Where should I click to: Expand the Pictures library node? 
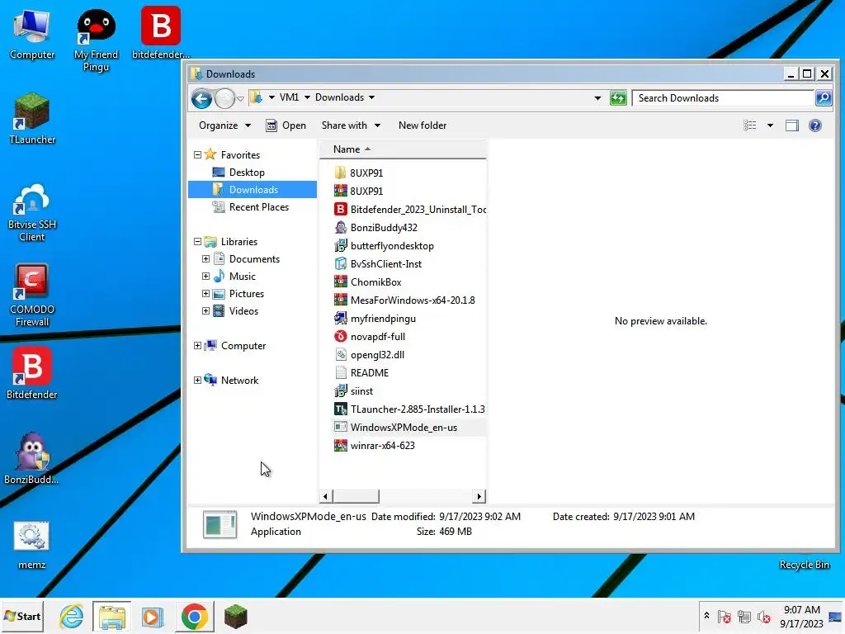click(205, 294)
